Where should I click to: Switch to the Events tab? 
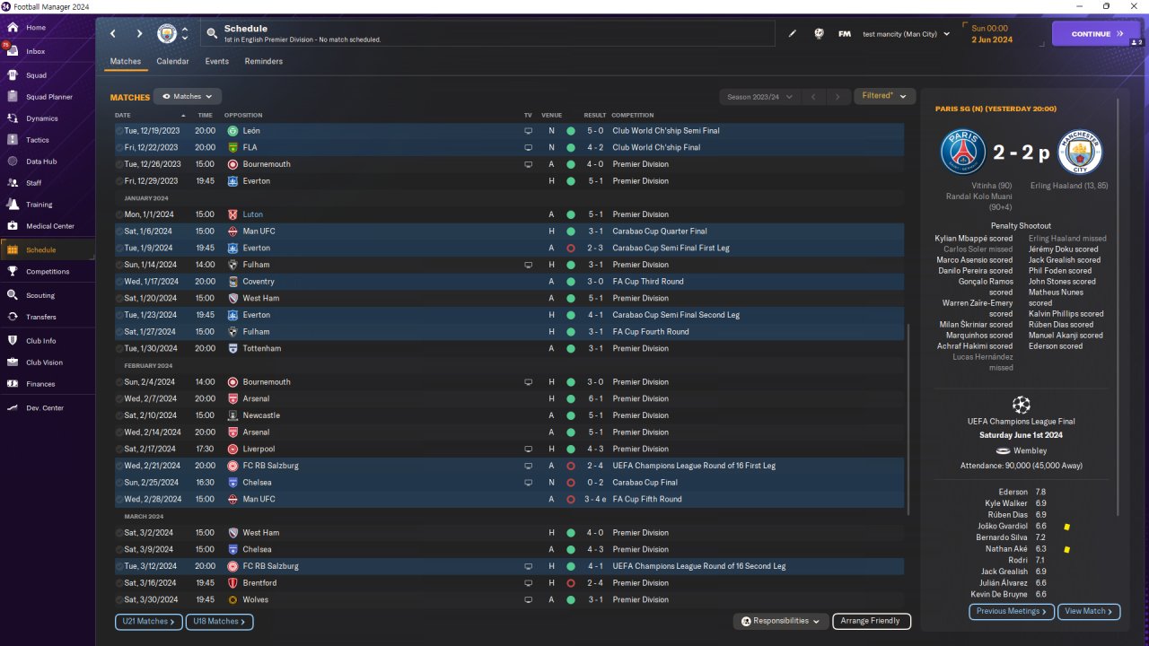[x=216, y=62]
